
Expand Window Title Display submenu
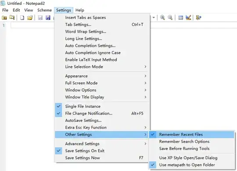point(102,97)
